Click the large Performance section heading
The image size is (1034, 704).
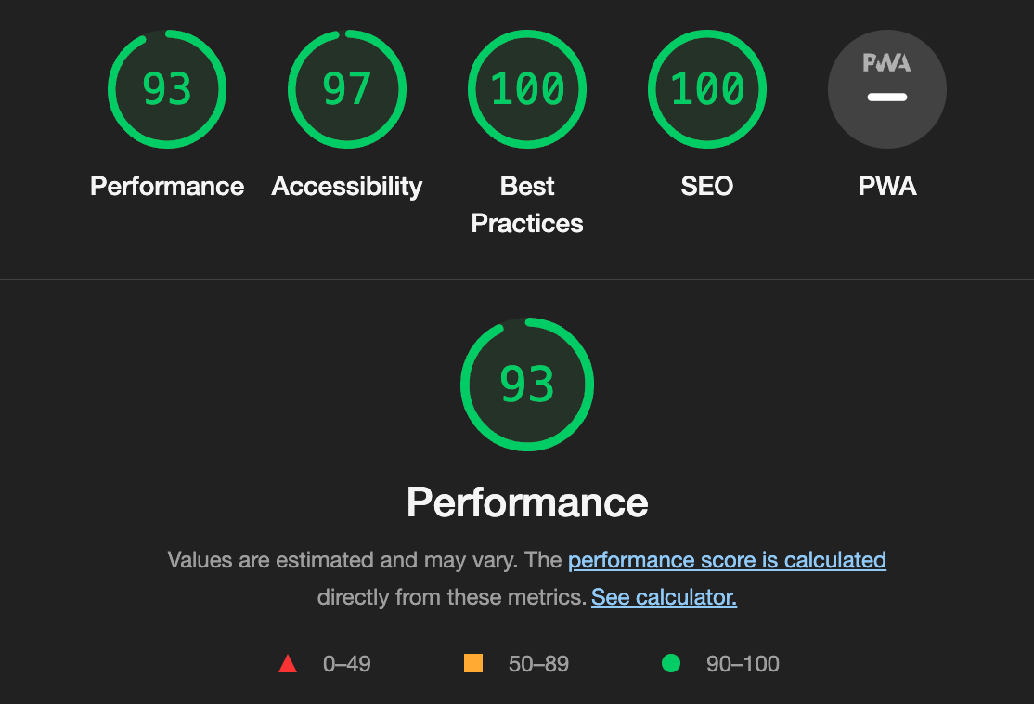527,502
